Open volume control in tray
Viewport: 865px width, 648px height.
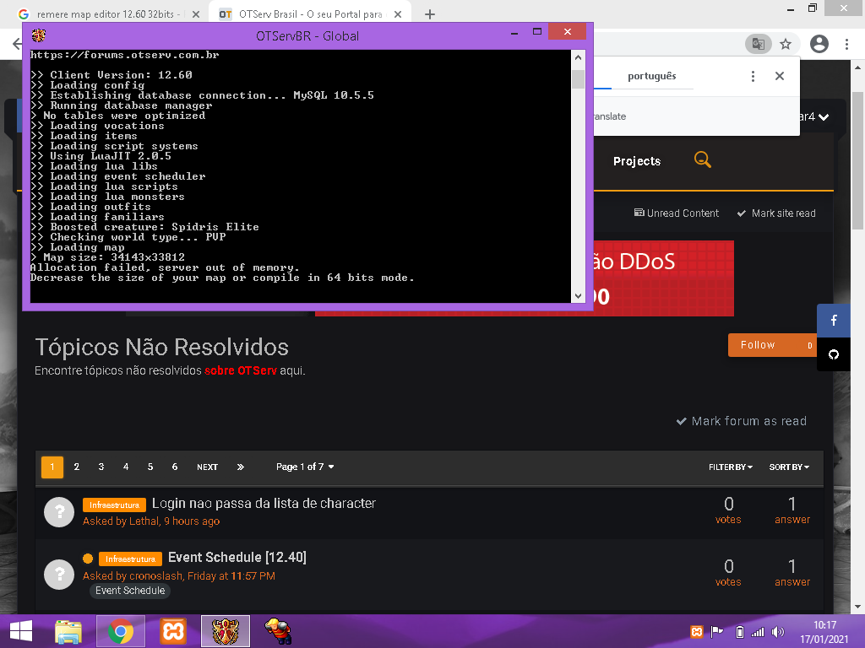pos(778,631)
